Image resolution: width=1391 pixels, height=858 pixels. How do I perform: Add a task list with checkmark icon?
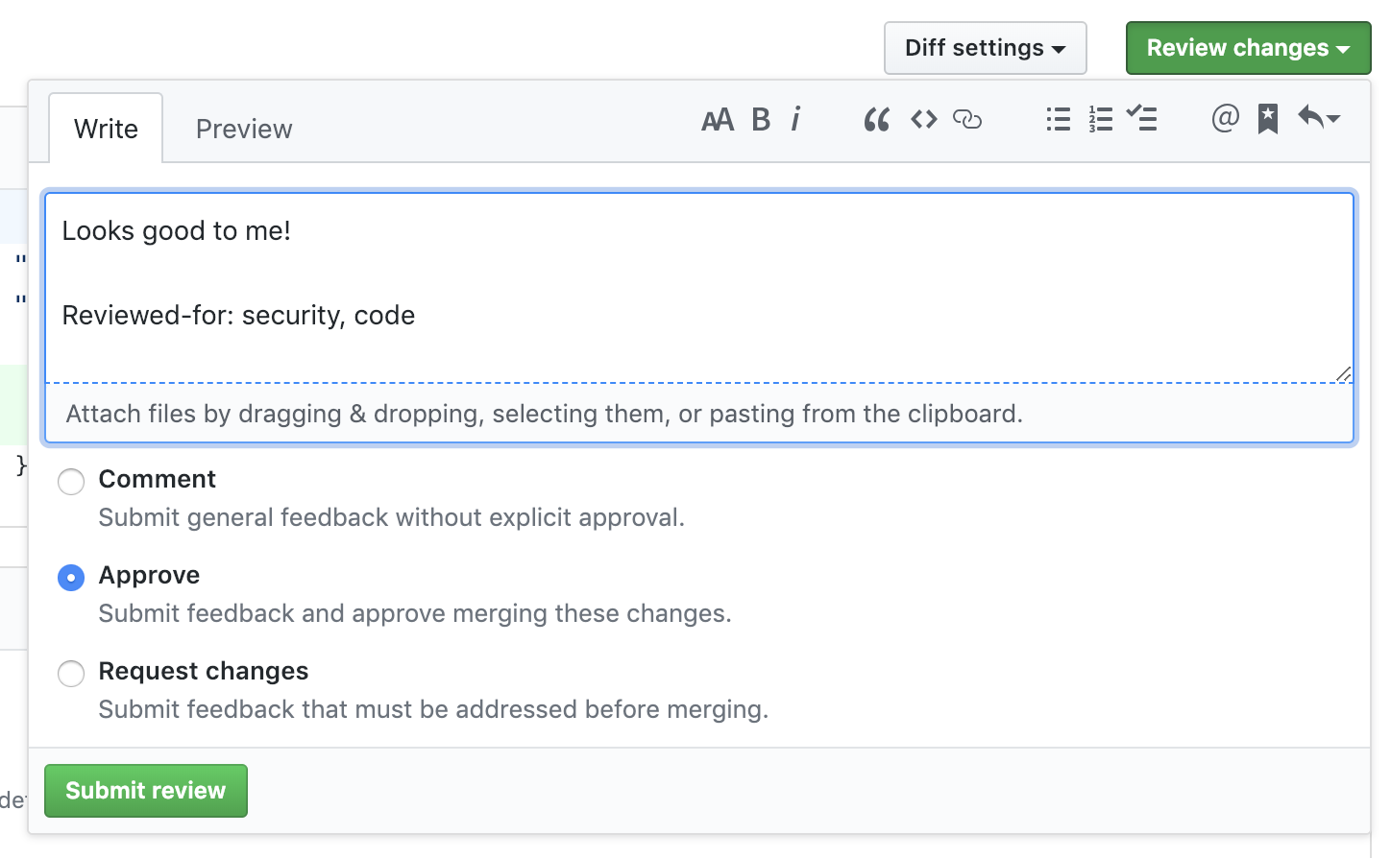pos(1142,119)
